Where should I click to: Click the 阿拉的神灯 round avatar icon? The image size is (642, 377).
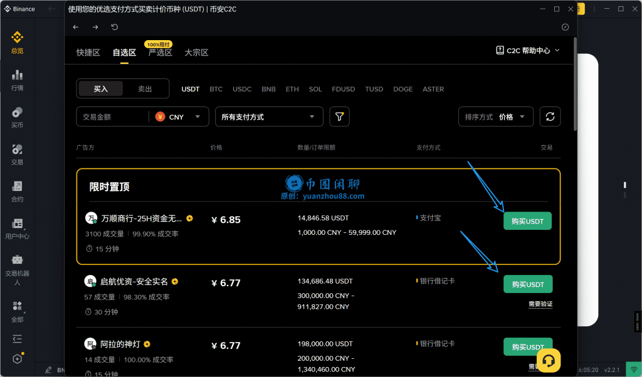pyautogui.click(x=90, y=344)
